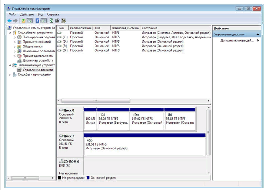This screenshot has height=190, width=266.
Task: Collapse 'Управление дисками' actions section arrow
Action: point(258,34)
